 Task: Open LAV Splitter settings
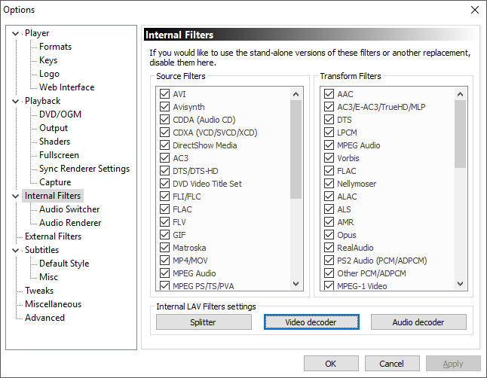click(204, 322)
